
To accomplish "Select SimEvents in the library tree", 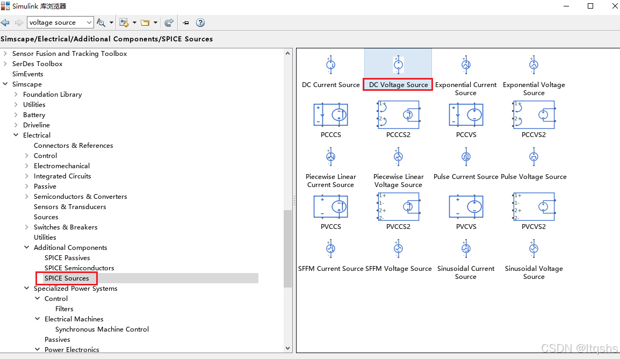I will click(x=28, y=74).
